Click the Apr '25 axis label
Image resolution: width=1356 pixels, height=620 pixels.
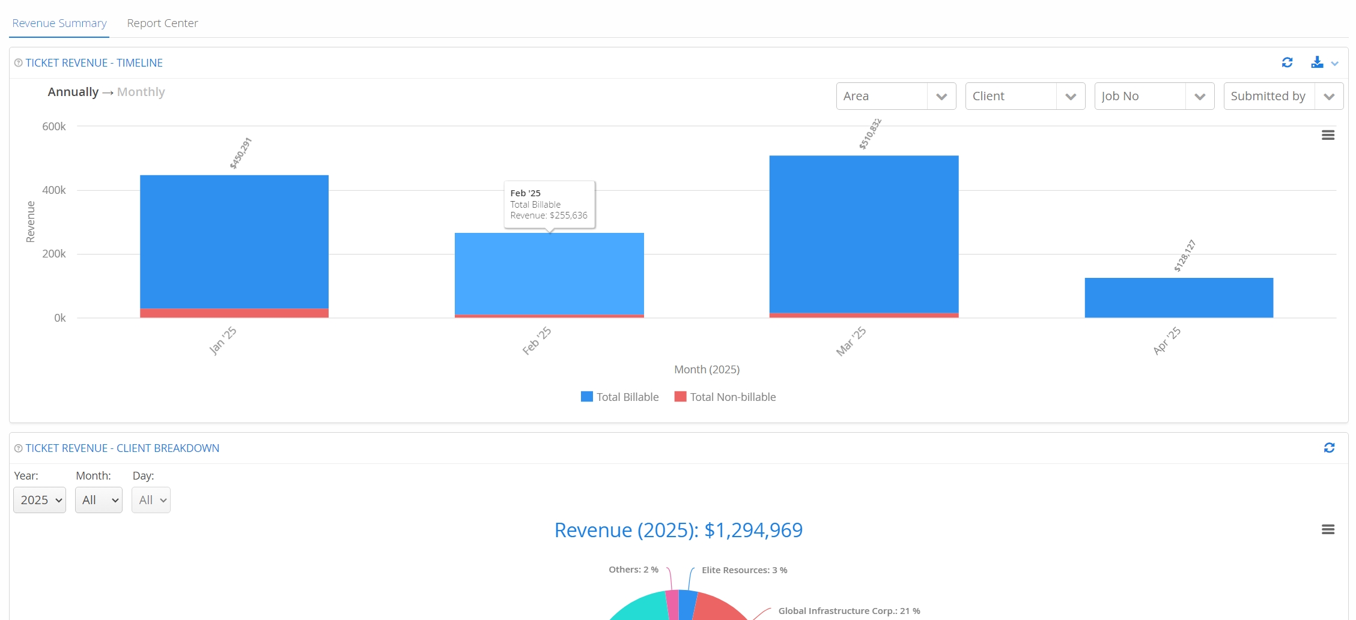click(x=1167, y=341)
